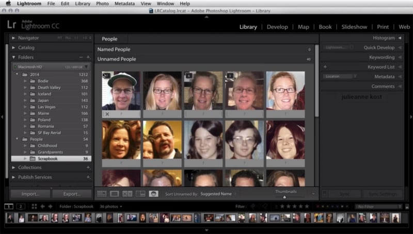Toggle second window display button 2

[x=20, y=206]
